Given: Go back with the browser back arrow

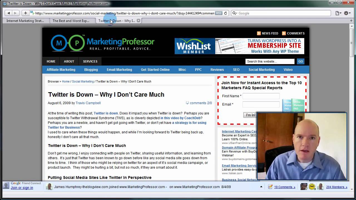Looking at the screenshot, I should pos(9,13).
